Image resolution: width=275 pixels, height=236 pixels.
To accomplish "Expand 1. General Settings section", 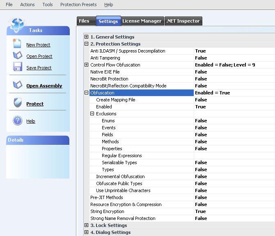I will point(86,37).
